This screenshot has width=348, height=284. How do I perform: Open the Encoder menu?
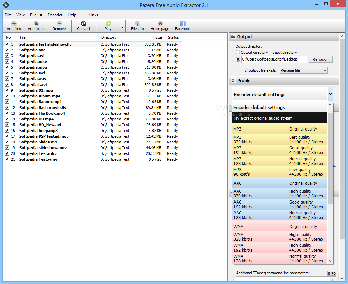[55, 15]
